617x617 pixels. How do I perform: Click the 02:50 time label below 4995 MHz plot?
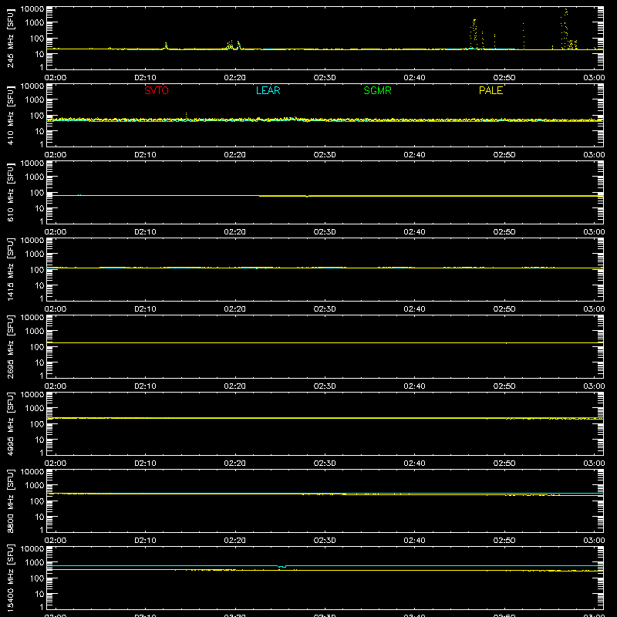pyautogui.click(x=504, y=464)
